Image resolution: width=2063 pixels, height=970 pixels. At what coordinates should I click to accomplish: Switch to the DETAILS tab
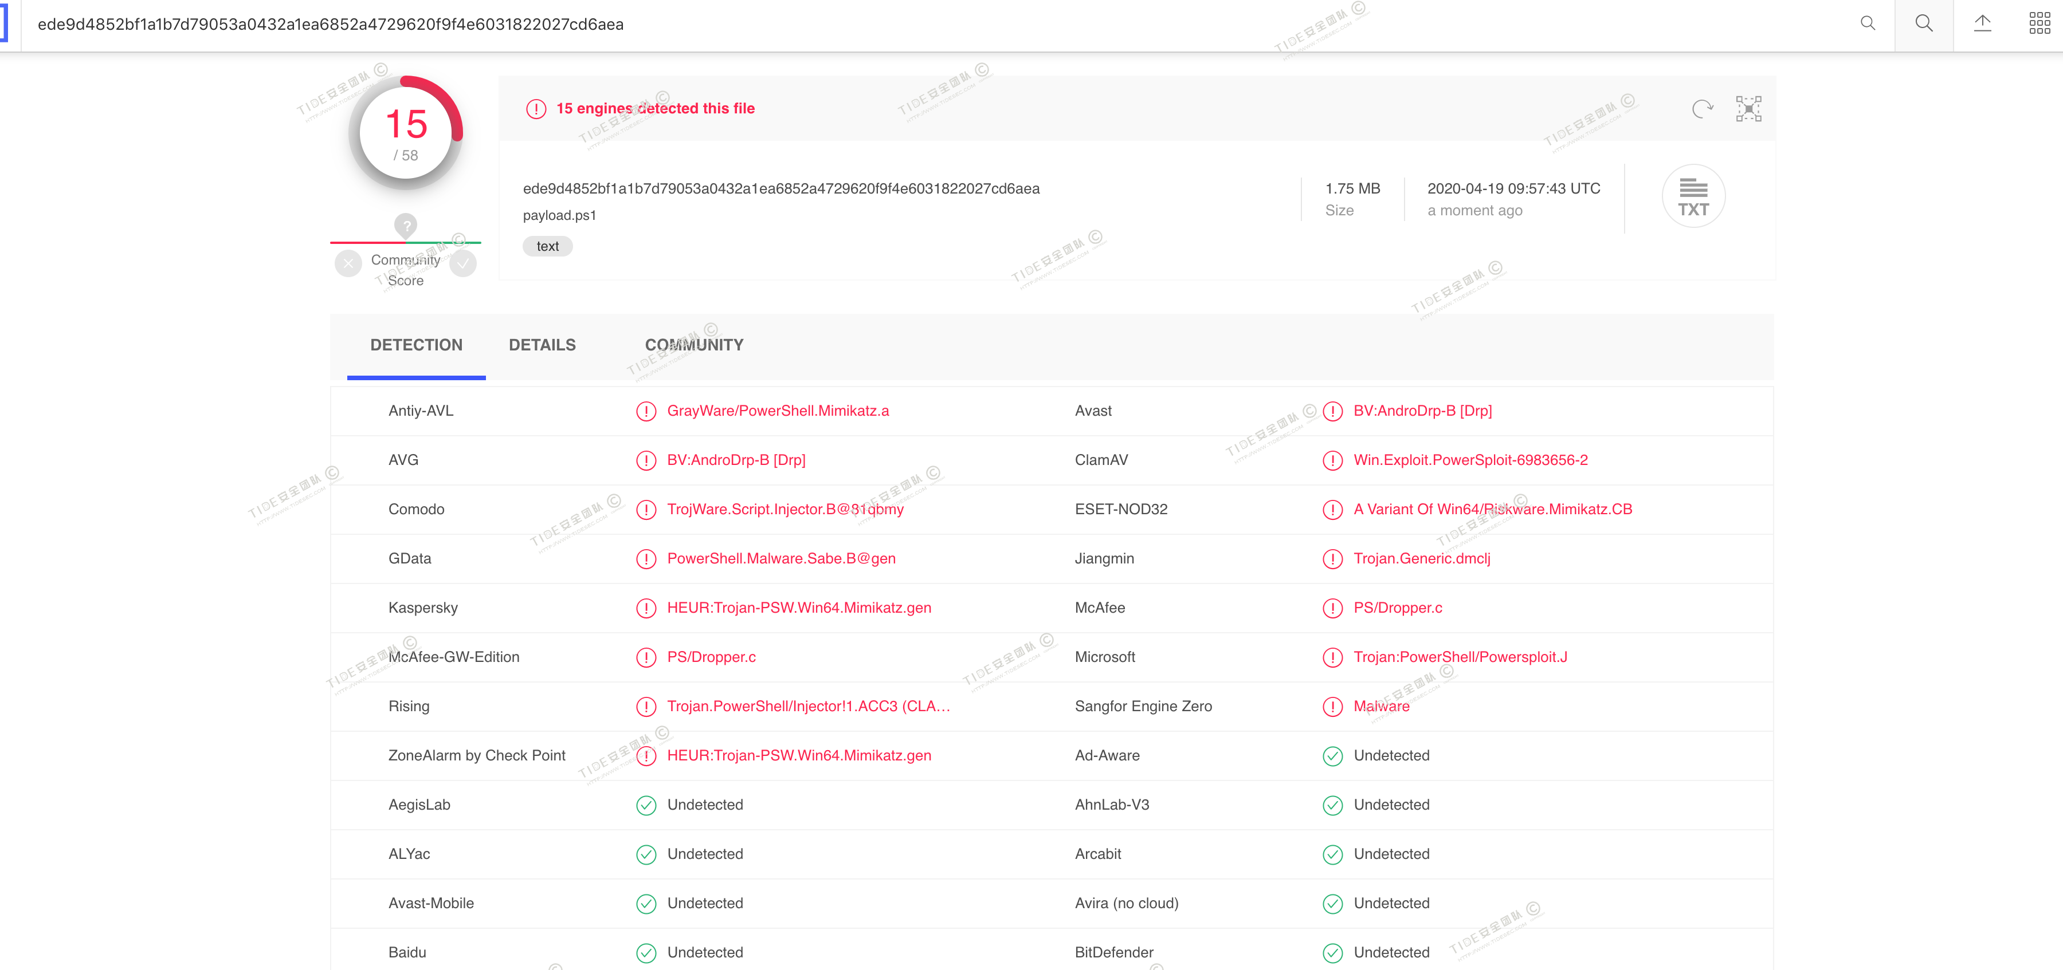tap(542, 345)
